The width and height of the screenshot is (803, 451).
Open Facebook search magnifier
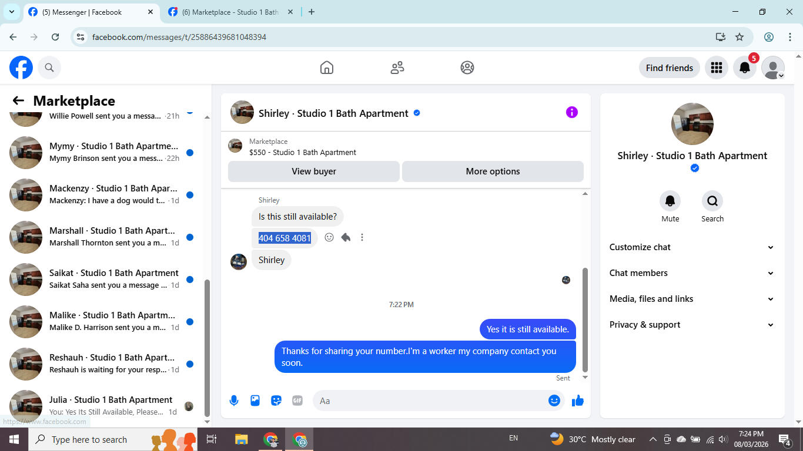pos(49,68)
